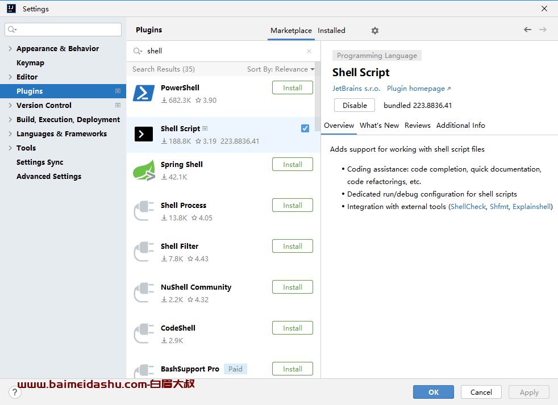
Task: Disable the Shell Script plugin
Action: click(355, 105)
